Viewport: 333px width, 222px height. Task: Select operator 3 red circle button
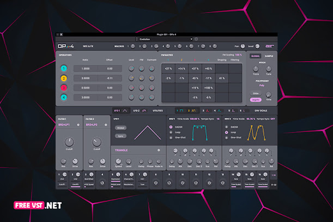(x=64, y=88)
